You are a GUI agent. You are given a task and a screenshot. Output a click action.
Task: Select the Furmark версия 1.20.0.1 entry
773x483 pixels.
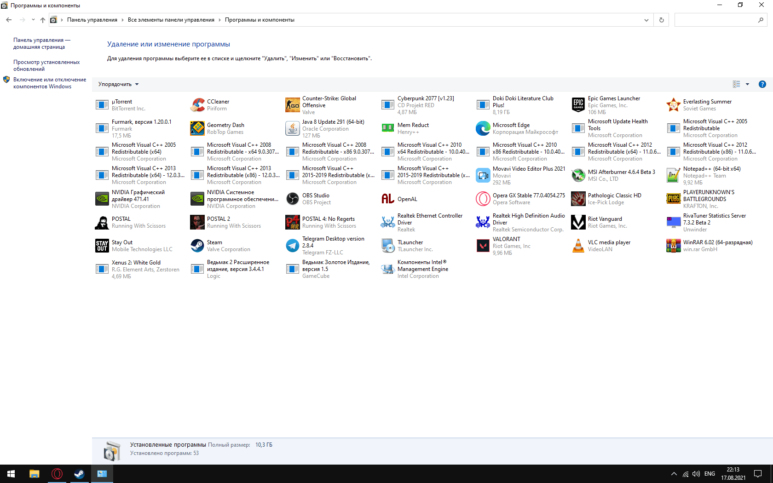(x=140, y=129)
